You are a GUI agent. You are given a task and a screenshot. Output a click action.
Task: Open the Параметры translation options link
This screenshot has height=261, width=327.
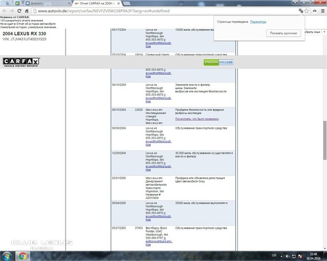(258, 22)
